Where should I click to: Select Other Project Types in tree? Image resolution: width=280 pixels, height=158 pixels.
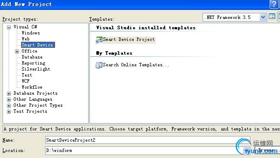[x=38, y=105]
